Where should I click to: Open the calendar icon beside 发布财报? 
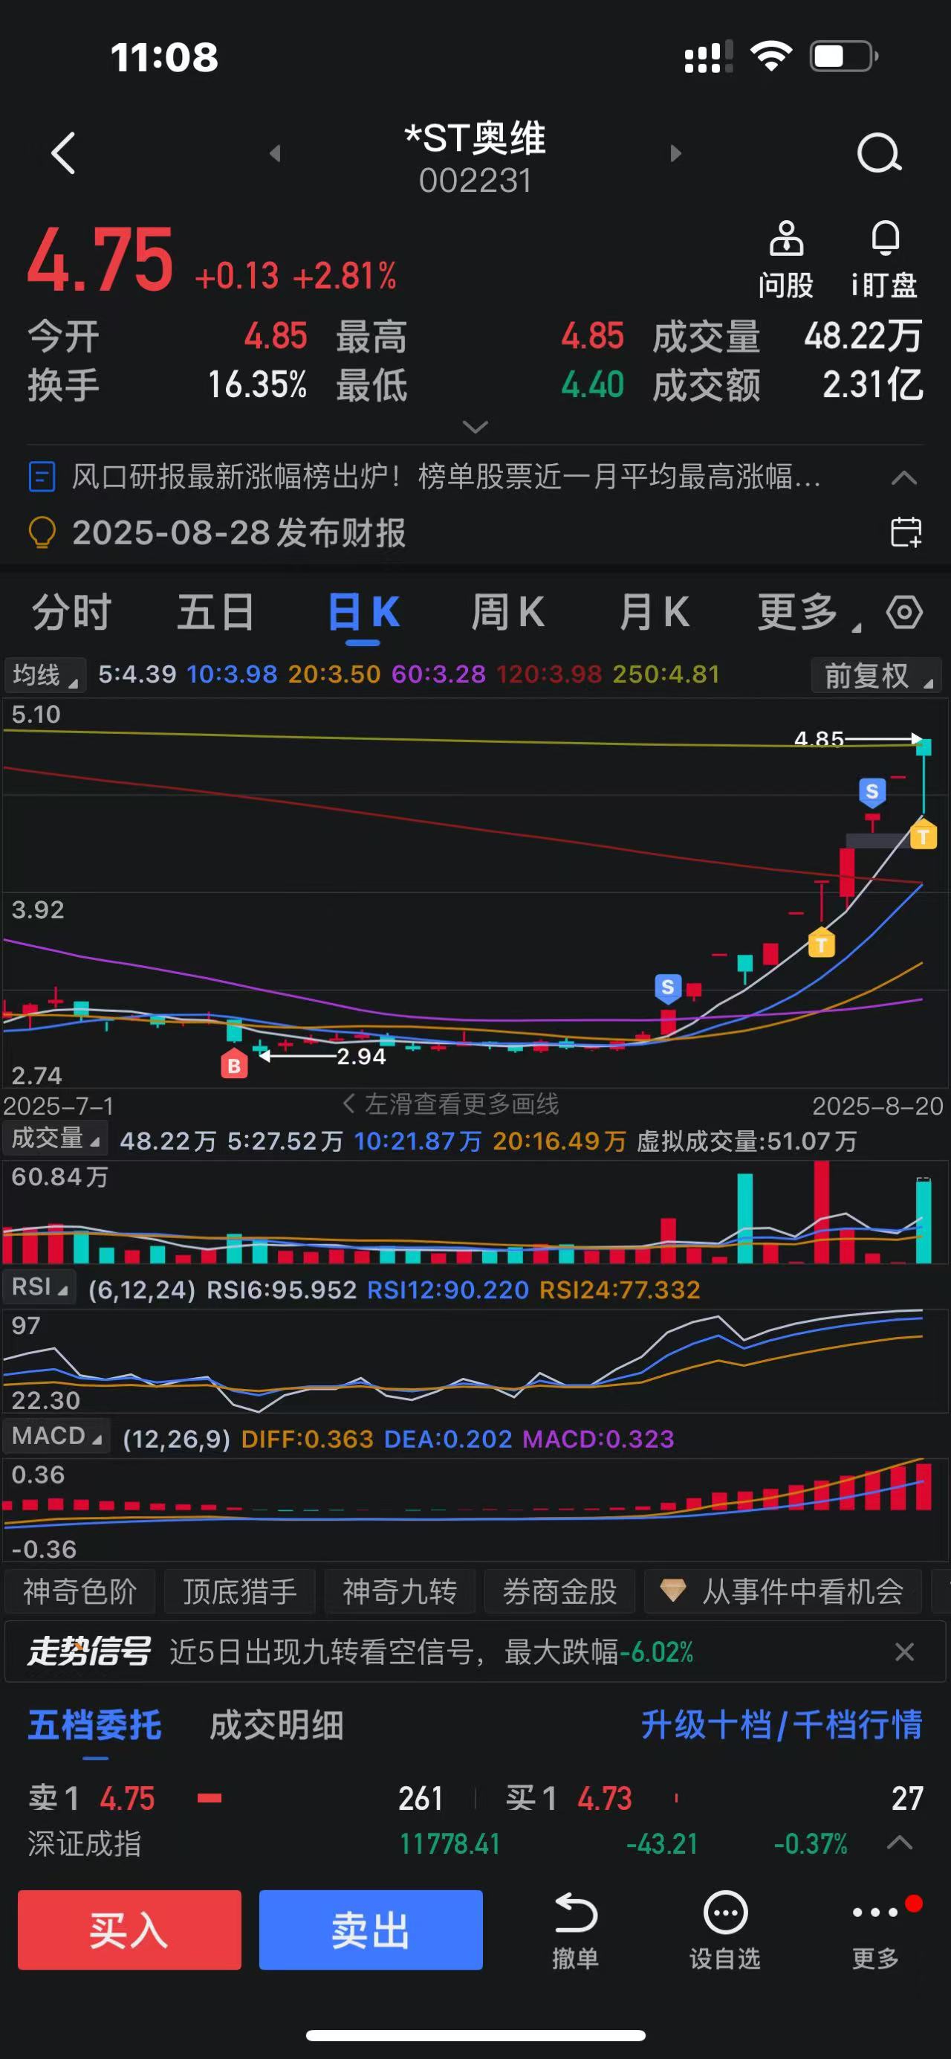point(906,532)
